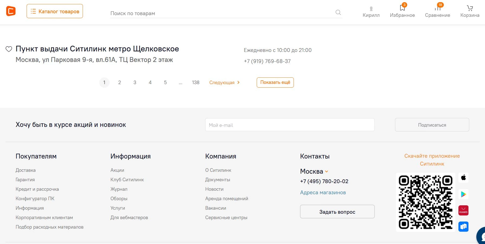The width and height of the screenshot is (485, 244).
Task: Open the Сравнение comparison icon
Action: [437, 8]
